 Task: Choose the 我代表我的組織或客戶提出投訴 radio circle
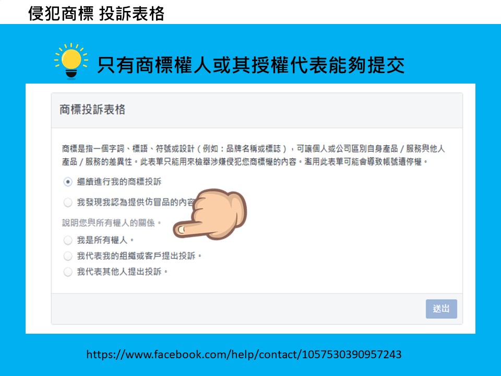[68, 256]
